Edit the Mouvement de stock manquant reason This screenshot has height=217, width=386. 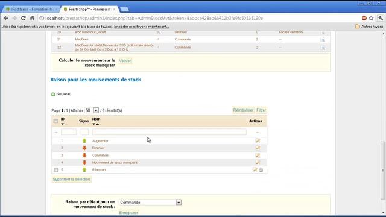(258, 162)
